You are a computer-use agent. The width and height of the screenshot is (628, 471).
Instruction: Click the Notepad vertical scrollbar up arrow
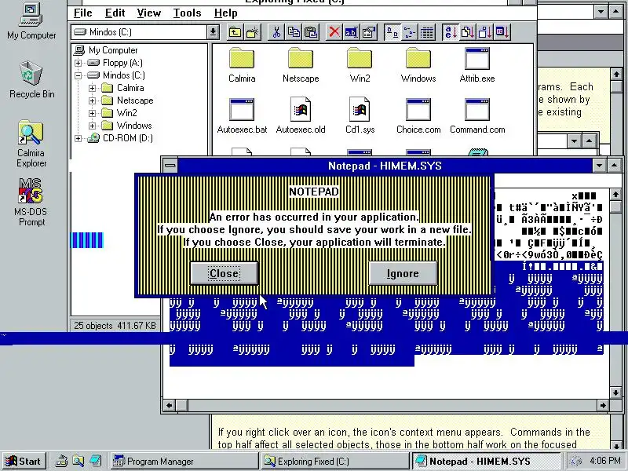pyautogui.click(x=615, y=195)
